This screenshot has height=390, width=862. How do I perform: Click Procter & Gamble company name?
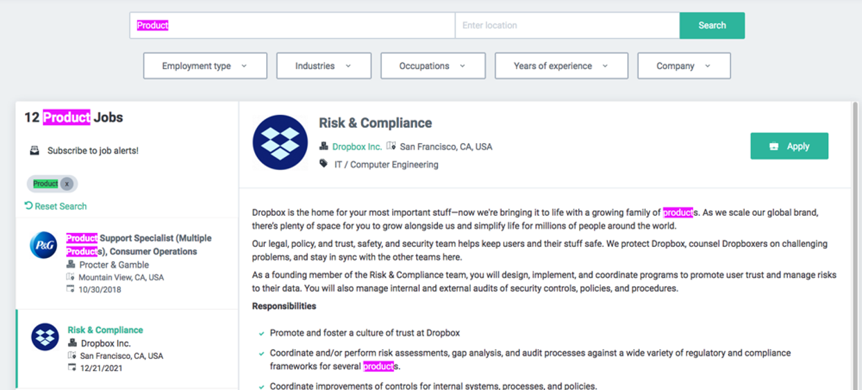pos(114,264)
